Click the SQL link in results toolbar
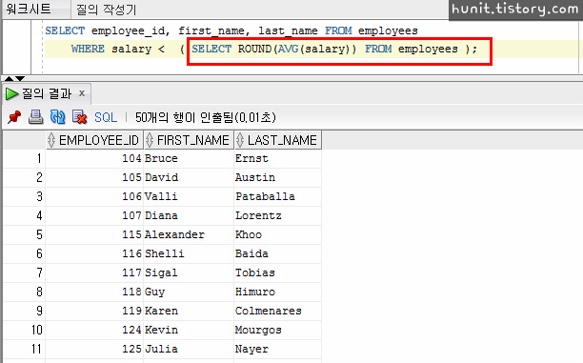The image size is (583, 363). click(x=106, y=117)
